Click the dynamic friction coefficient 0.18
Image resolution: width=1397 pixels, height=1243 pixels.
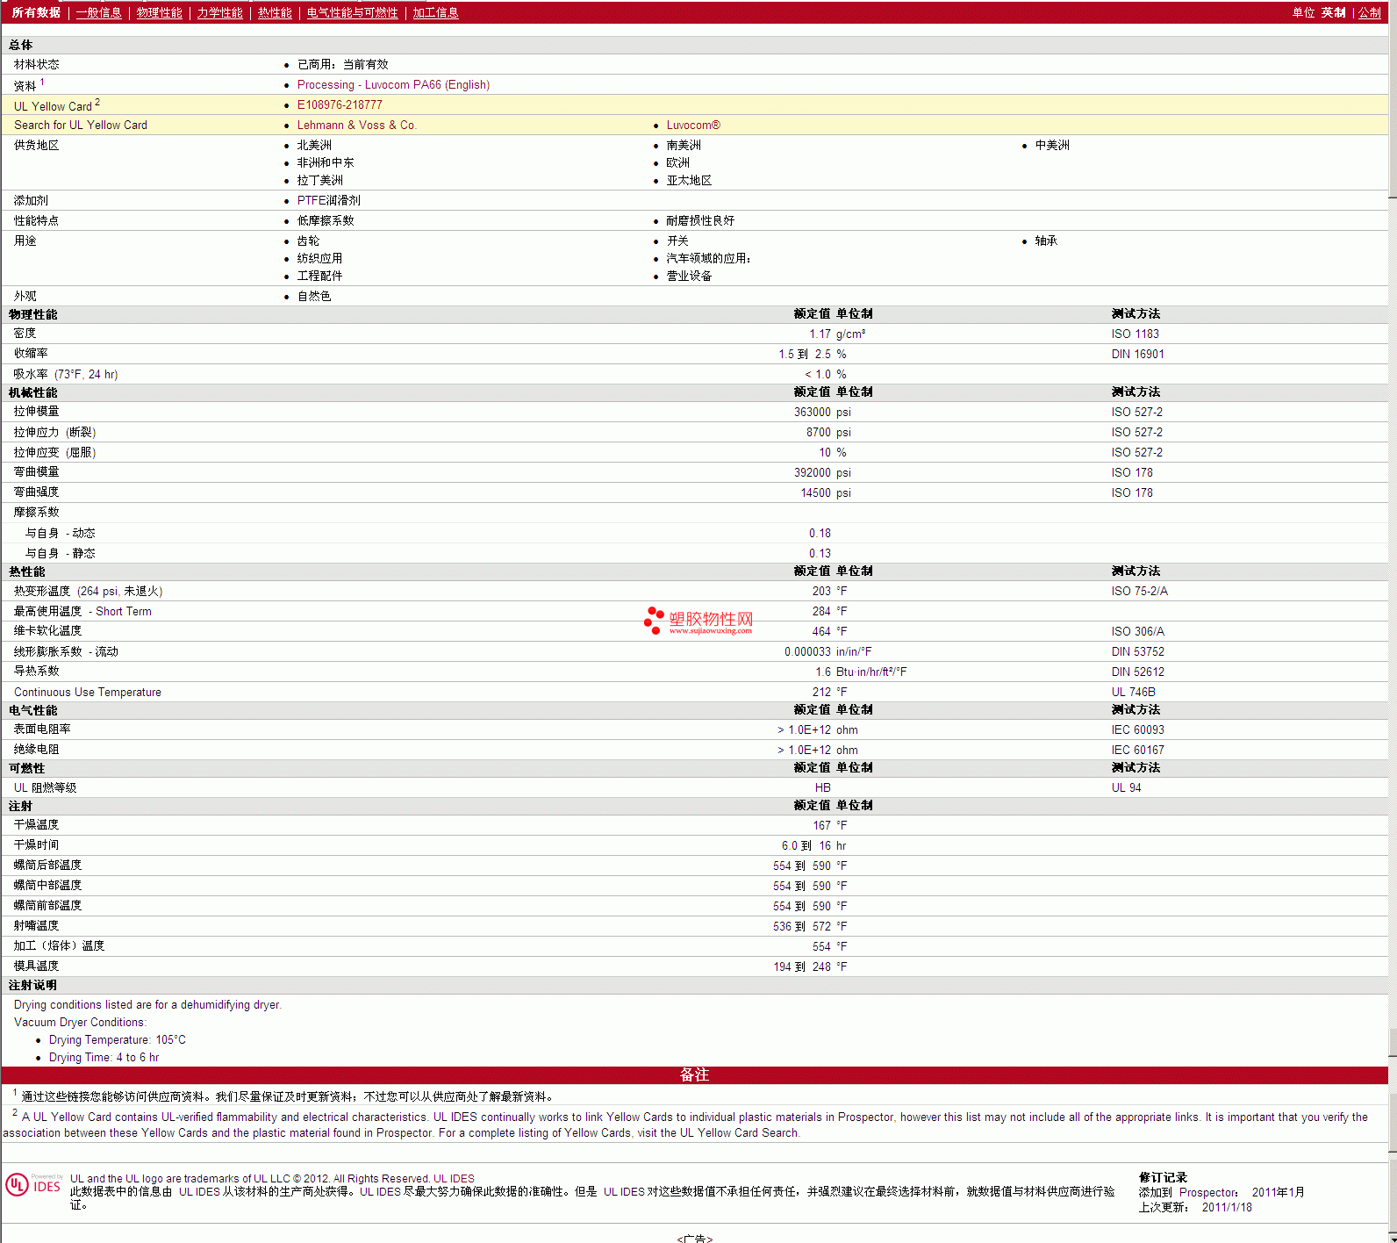click(x=820, y=533)
